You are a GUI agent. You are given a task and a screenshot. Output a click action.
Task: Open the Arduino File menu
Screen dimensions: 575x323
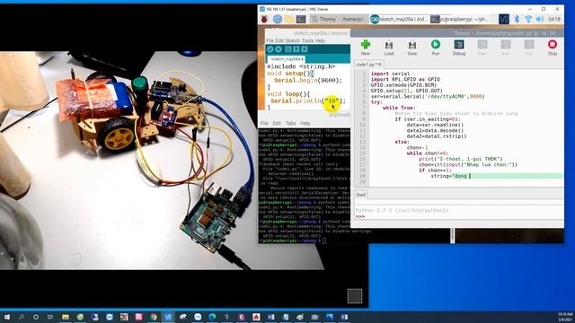click(270, 40)
